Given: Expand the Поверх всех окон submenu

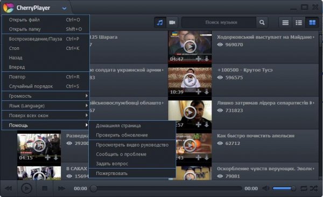Looking at the screenshot, I should tap(46, 115).
